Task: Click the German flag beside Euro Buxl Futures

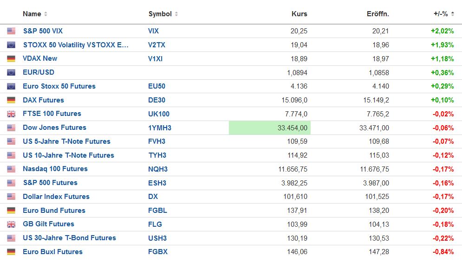Action: (x=11, y=252)
